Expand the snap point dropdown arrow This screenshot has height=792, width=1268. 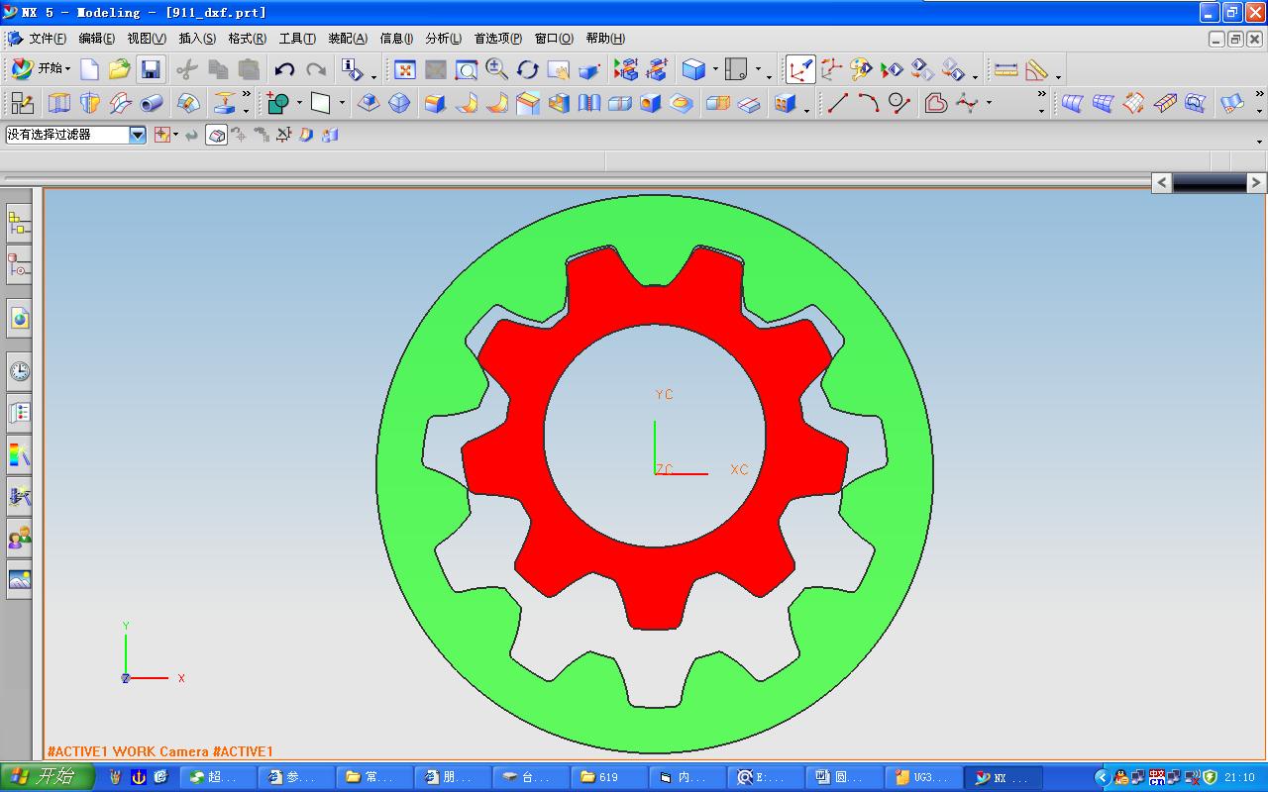click(175, 135)
